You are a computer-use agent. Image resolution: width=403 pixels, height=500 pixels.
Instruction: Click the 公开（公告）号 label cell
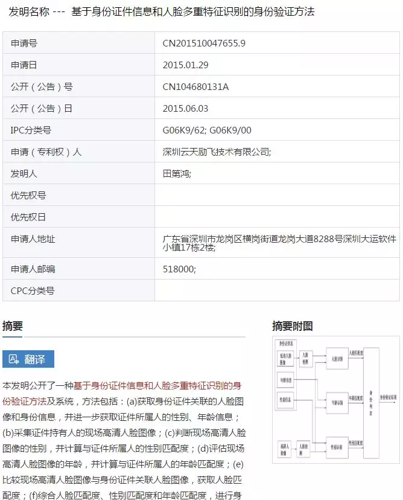point(78,86)
